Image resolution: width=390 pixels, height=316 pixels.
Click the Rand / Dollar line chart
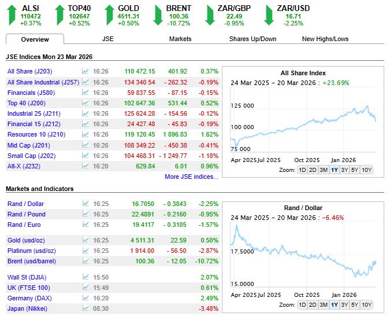pyautogui.click(x=303, y=254)
